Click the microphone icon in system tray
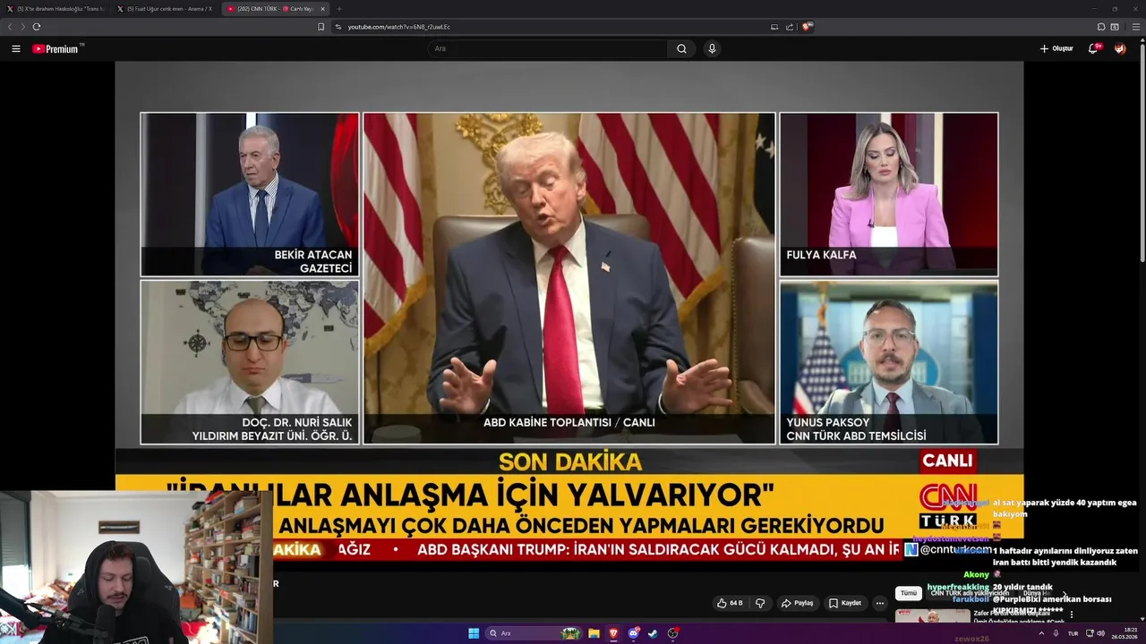The height and width of the screenshot is (644, 1146). [1055, 633]
